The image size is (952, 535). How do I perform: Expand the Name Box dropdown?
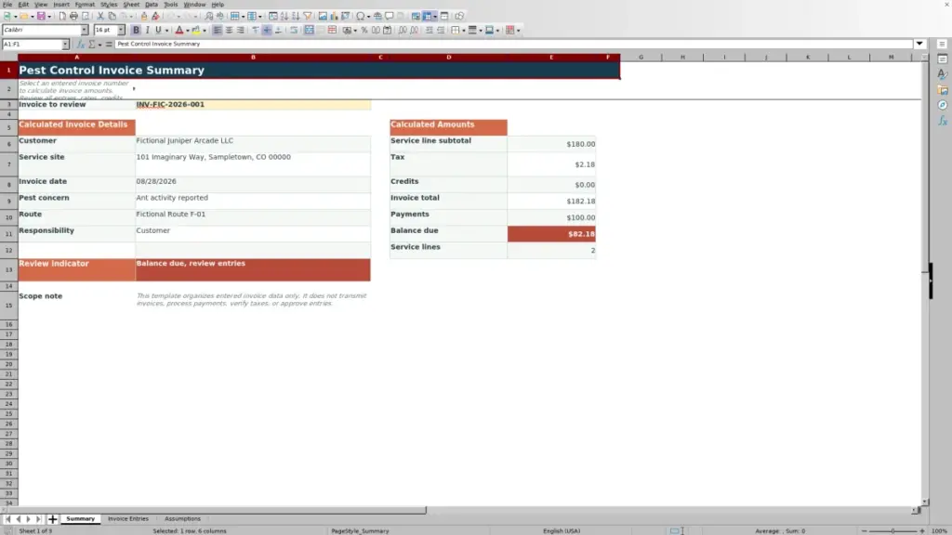65,45
